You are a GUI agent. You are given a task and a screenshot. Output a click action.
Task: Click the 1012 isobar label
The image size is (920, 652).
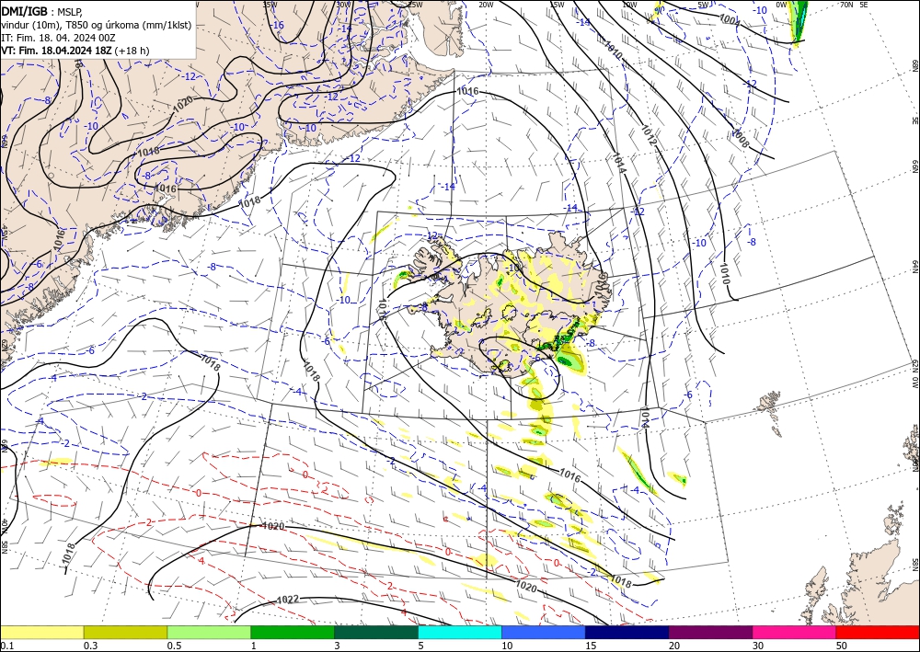click(x=649, y=135)
